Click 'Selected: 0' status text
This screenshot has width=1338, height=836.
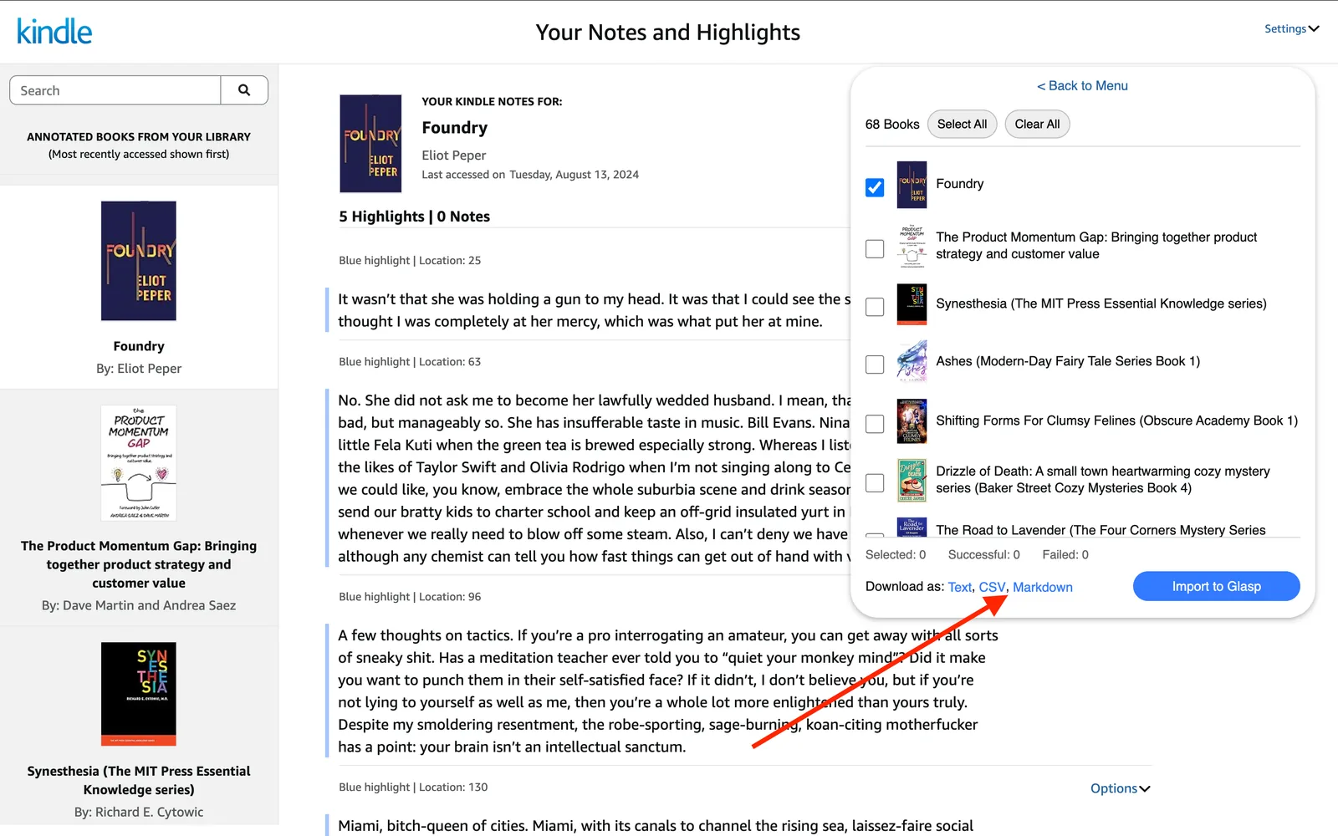coord(896,555)
